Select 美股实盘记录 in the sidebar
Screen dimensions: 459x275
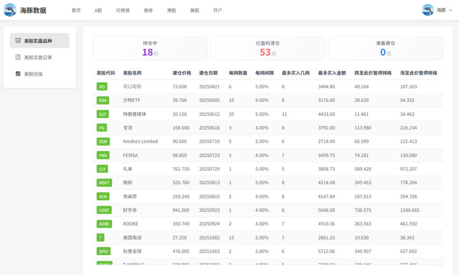pos(40,57)
